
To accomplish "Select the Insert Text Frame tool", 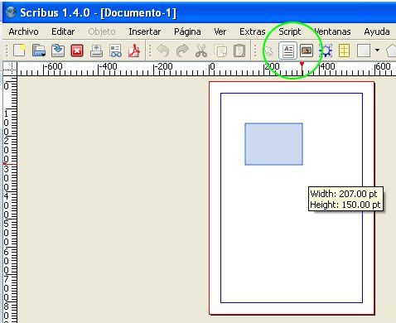I will 287,51.
